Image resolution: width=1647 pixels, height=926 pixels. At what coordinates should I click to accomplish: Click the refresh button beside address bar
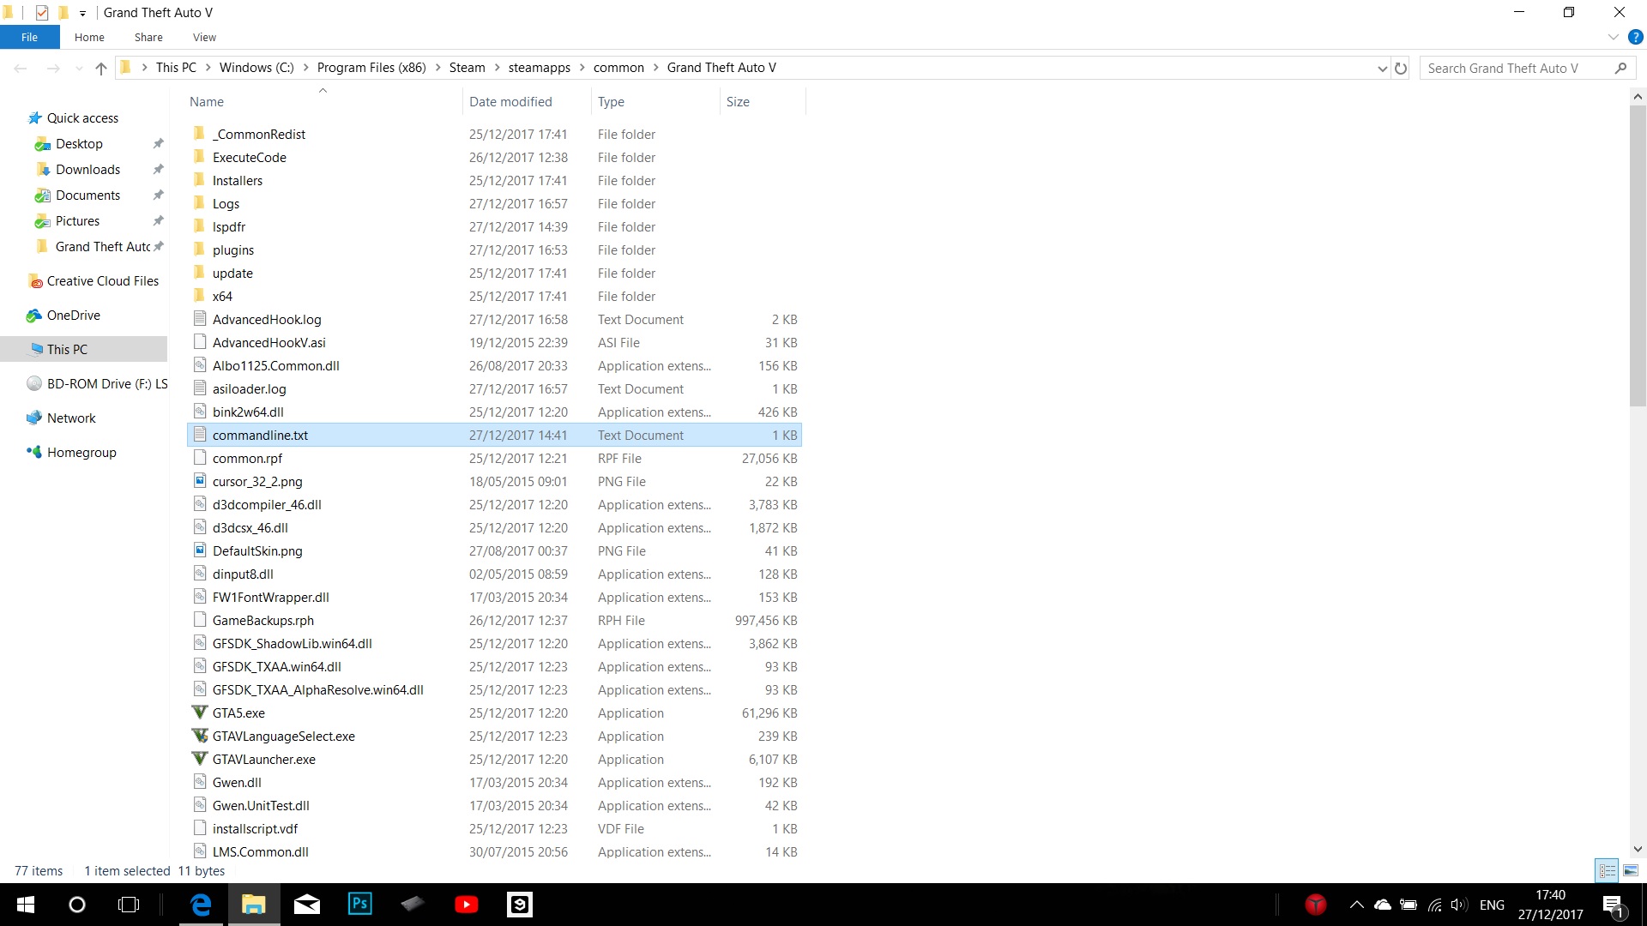(1401, 68)
